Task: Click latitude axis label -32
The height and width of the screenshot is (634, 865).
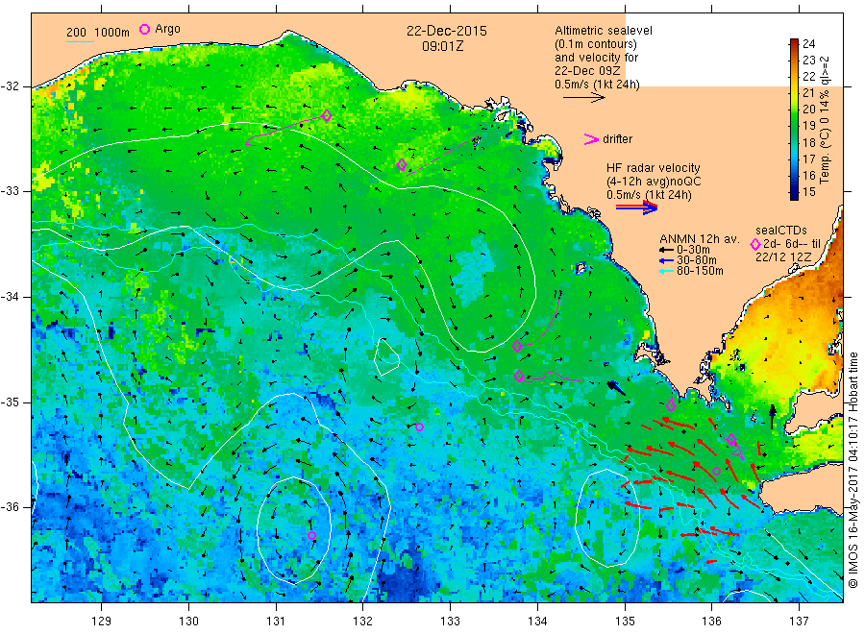Action: coord(10,86)
